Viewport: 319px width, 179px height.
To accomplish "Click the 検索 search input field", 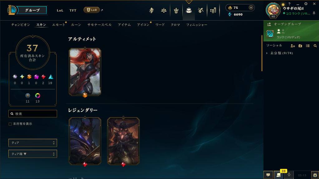I will click(x=33, y=114).
